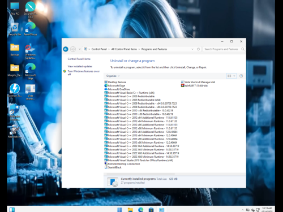
Task: Expand the Organize dropdown menu
Action: tap(113, 76)
